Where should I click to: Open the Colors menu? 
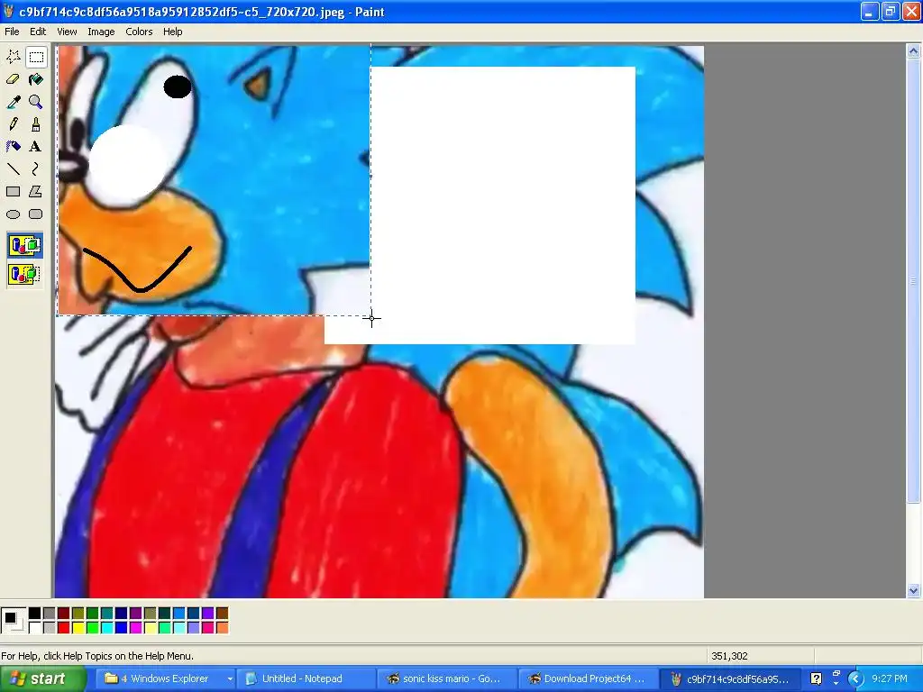139,32
